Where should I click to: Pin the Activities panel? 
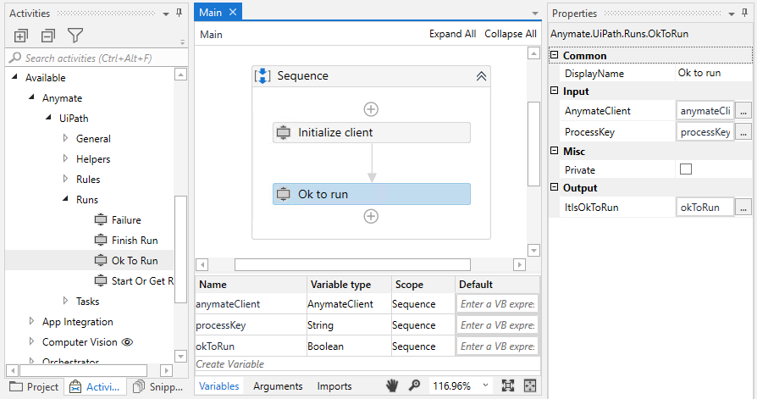pyautogui.click(x=180, y=13)
